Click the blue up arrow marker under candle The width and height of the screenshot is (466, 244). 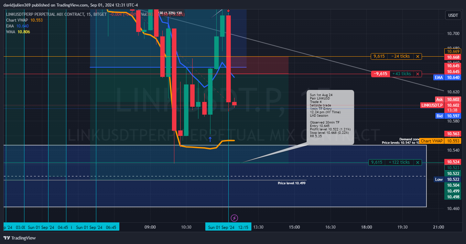pyautogui.click(x=210, y=139)
